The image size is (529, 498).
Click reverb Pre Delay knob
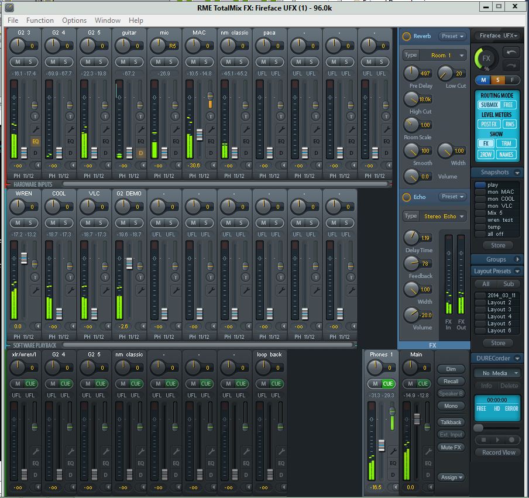coord(411,73)
